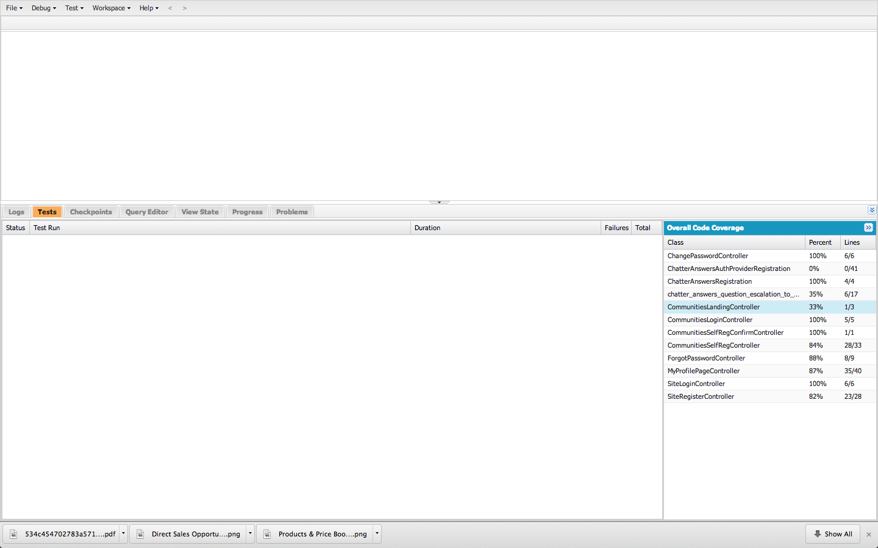Sort by the Failures column header
The image size is (878, 548).
(x=616, y=228)
